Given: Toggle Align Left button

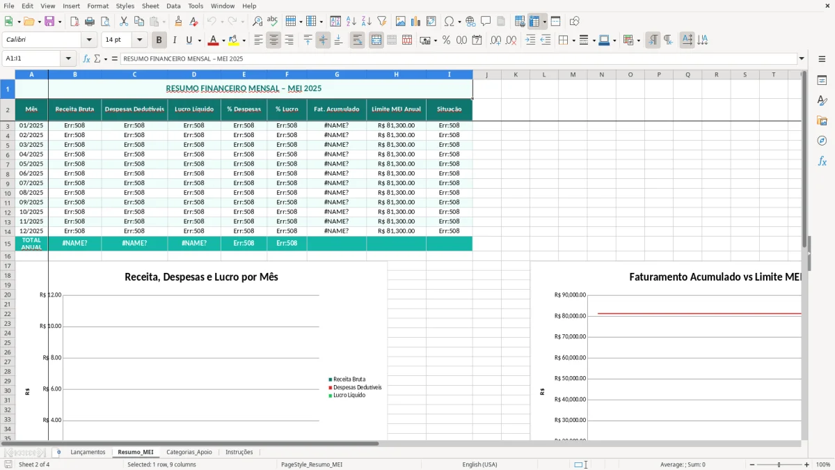Looking at the screenshot, I should point(258,40).
